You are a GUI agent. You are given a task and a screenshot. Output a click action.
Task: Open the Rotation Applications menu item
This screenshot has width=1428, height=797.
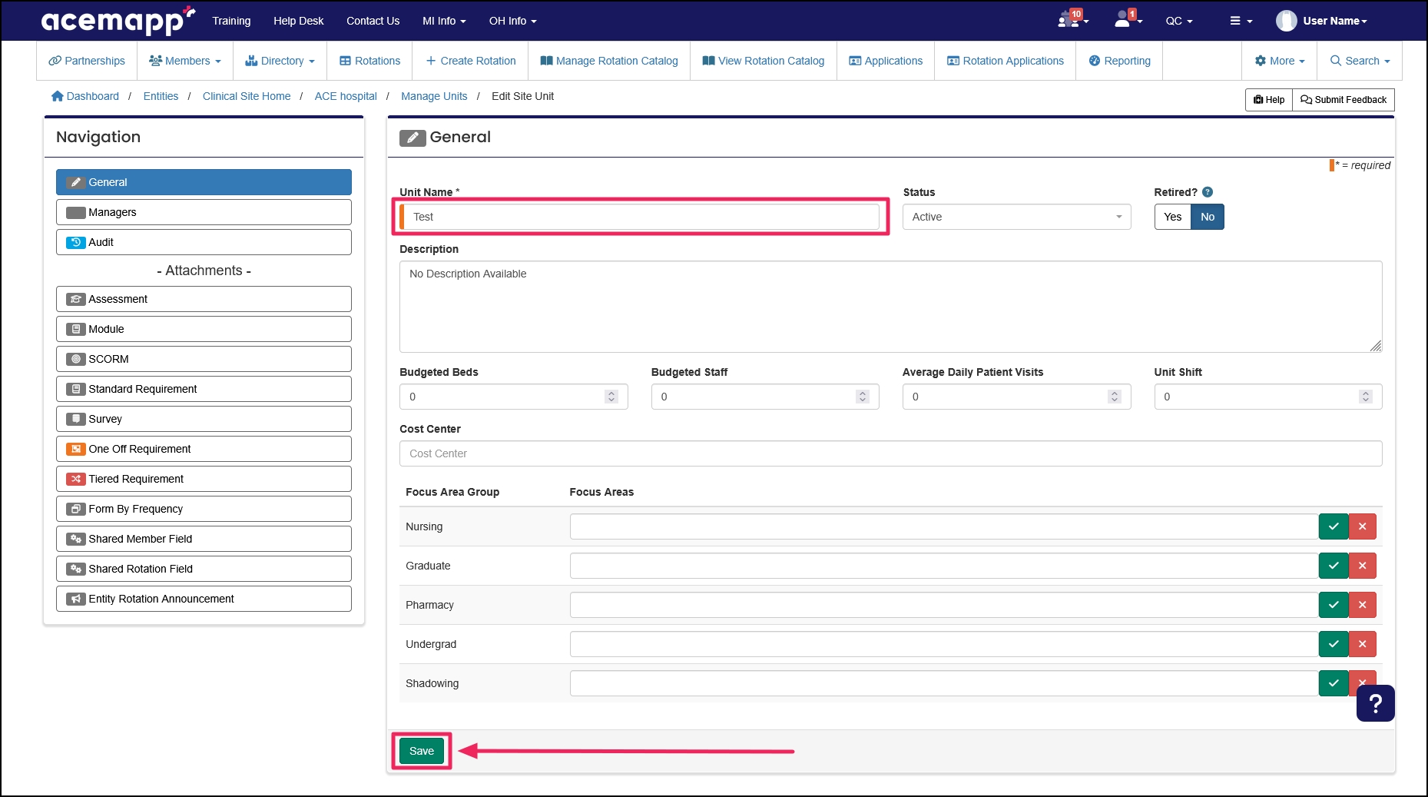point(1005,61)
